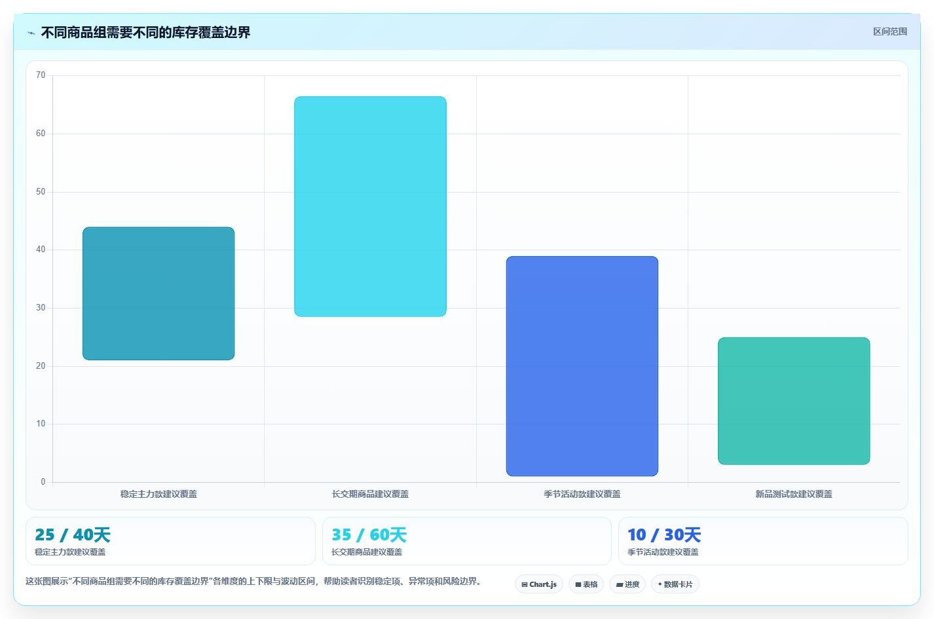The width and height of the screenshot is (934, 619).
Task: Select the cyan 长交期商品建议覆盖 bar
Action: point(370,206)
